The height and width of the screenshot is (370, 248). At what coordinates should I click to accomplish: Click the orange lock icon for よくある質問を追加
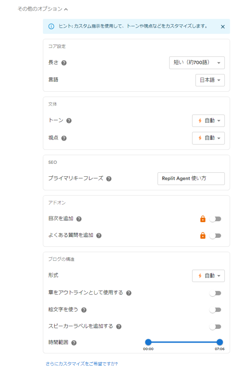(x=203, y=235)
